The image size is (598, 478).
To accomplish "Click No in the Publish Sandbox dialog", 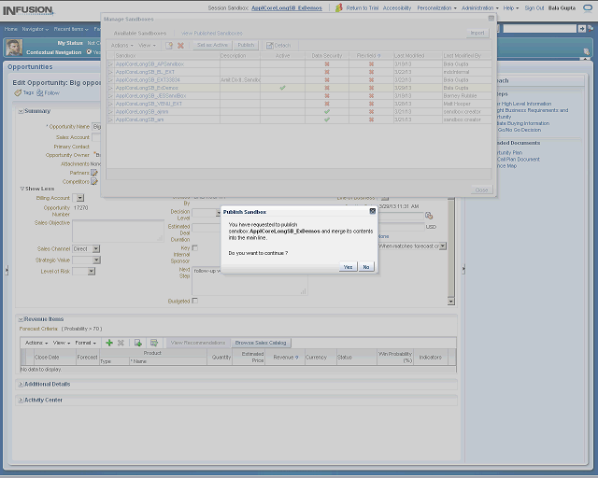I will 366,267.
